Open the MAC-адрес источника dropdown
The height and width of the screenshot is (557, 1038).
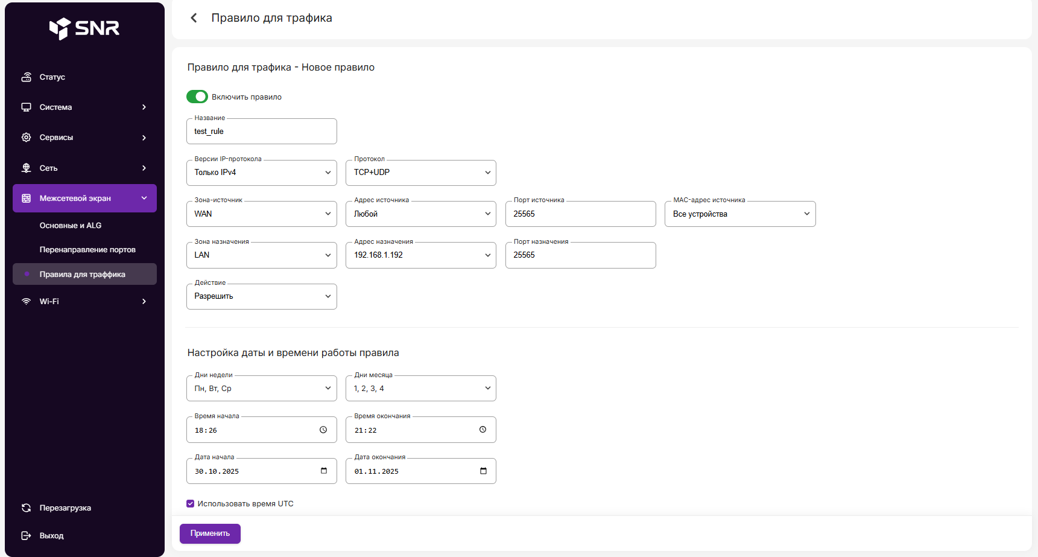[x=739, y=214]
